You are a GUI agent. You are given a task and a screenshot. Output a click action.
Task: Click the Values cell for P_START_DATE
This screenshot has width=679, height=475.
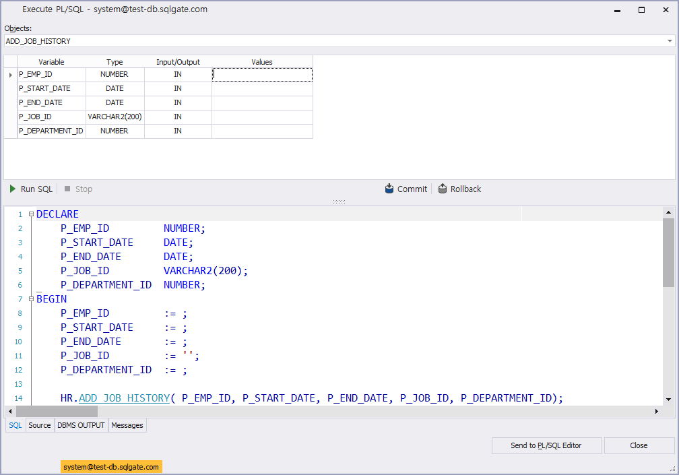click(262, 88)
